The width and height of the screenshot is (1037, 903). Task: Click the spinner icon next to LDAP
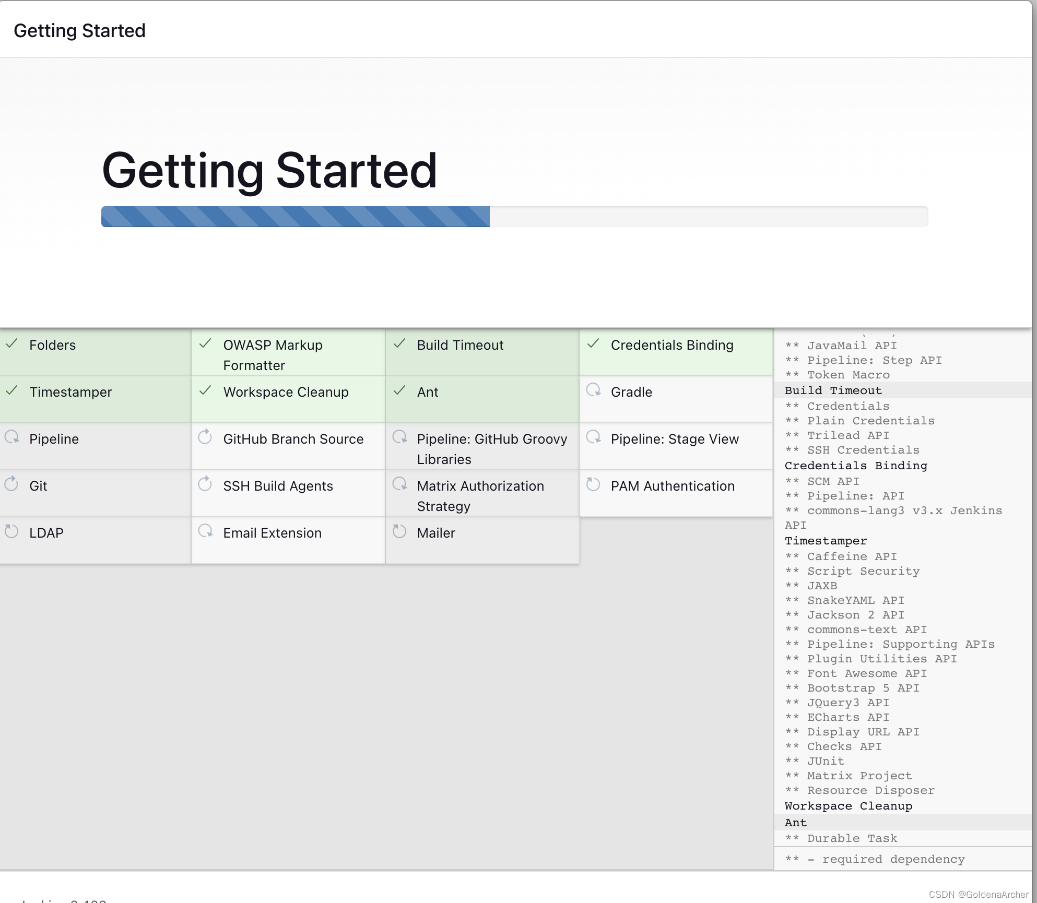[11, 531]
